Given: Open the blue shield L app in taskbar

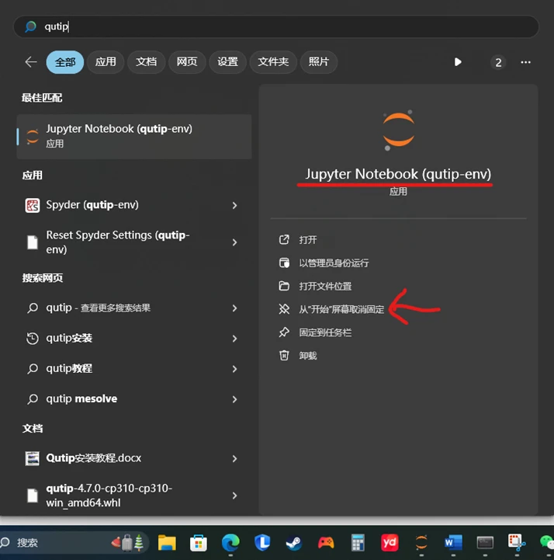Looking at the screenshot, I should coord(262,543).
